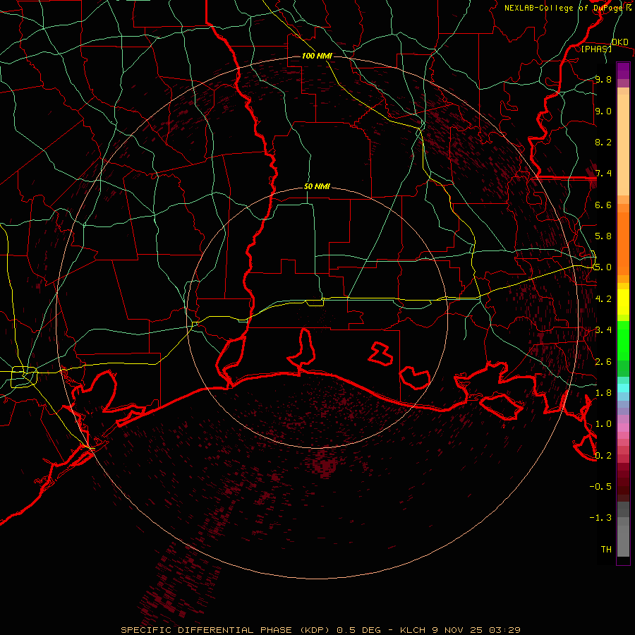
Task: Click the 1.8 value on the color scale
Action: (x=603, y=393)
